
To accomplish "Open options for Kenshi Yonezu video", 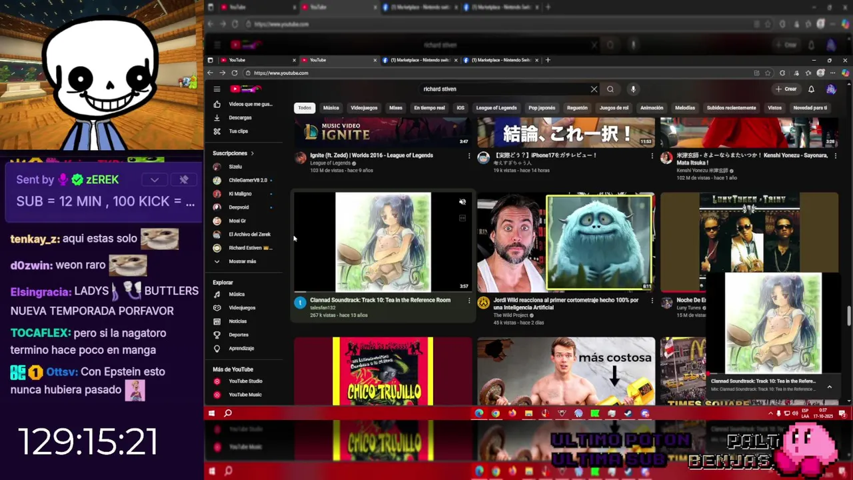I will [836, 156].
